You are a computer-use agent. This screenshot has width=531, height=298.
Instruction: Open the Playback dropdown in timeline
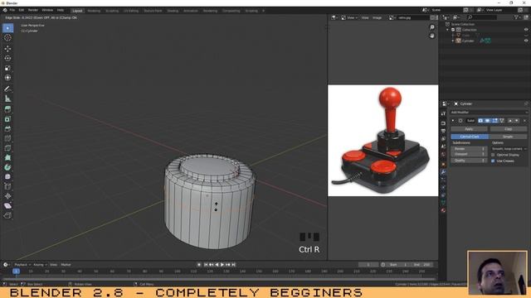click(22, 265)
